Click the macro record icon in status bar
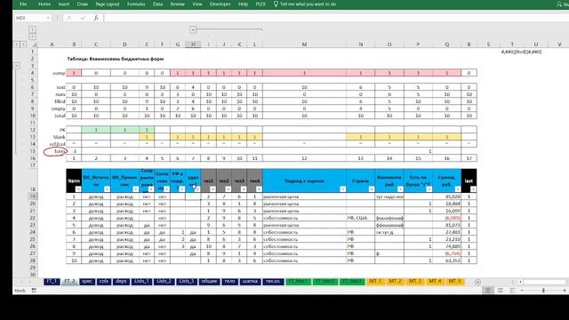 [x=34, y=291]
